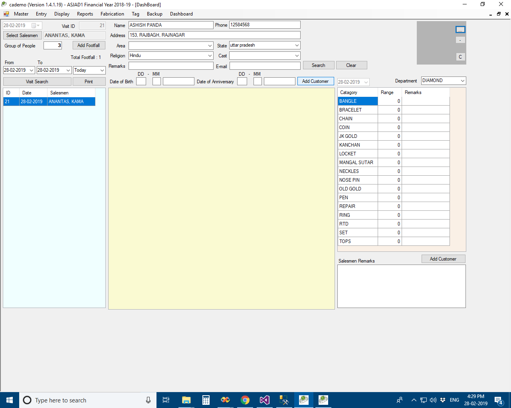Click the volume speaker icon
Screen dimensions: 511x408
coord(433,400)
